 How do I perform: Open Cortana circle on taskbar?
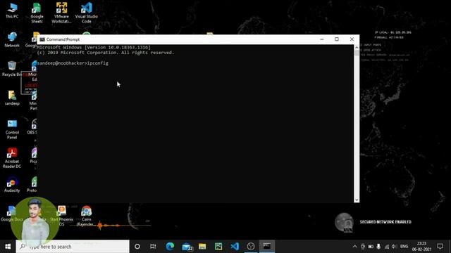(x=137, y=247)
